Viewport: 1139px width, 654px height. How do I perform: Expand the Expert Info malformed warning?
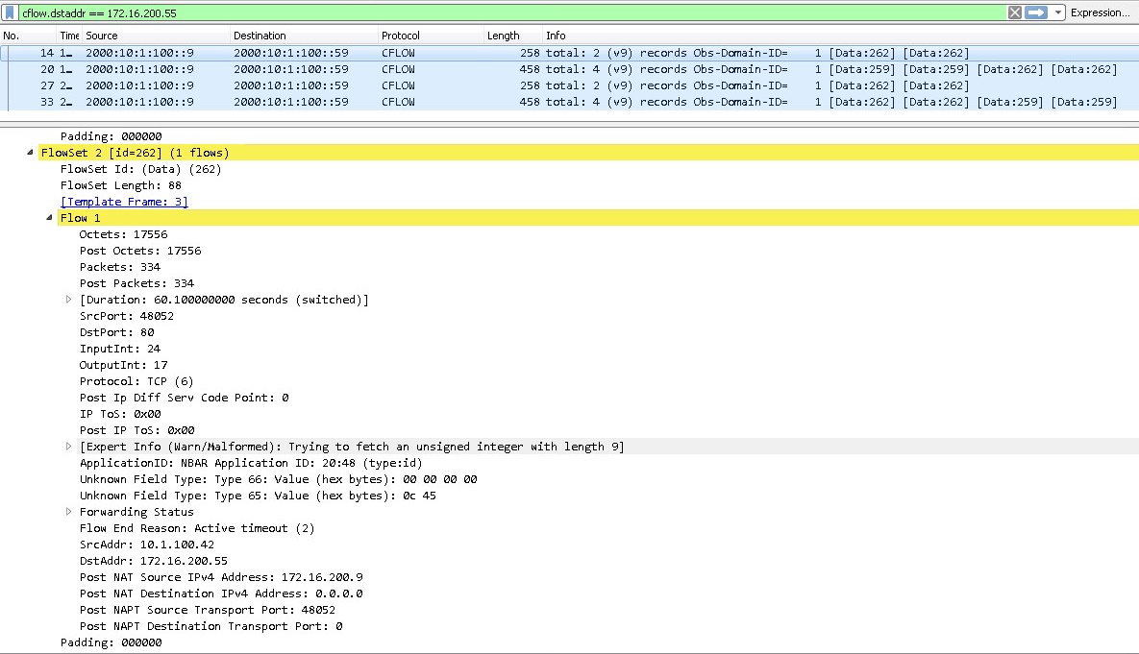coord(68,446)
